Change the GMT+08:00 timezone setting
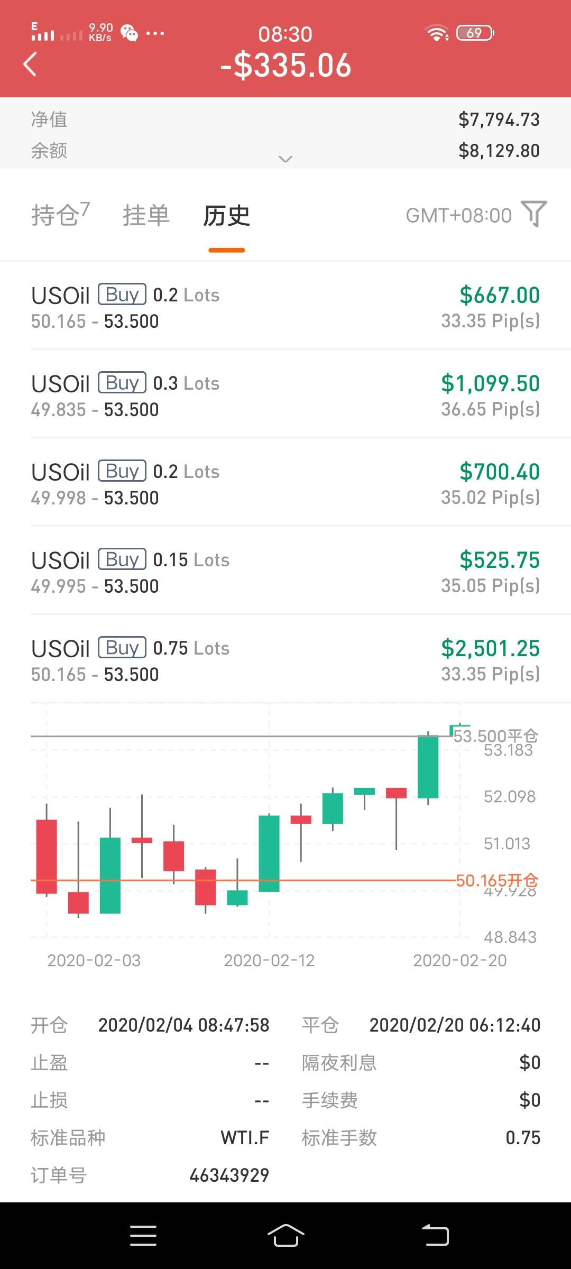The width and height of the screenshot is (571, 1269). point(458,215)
